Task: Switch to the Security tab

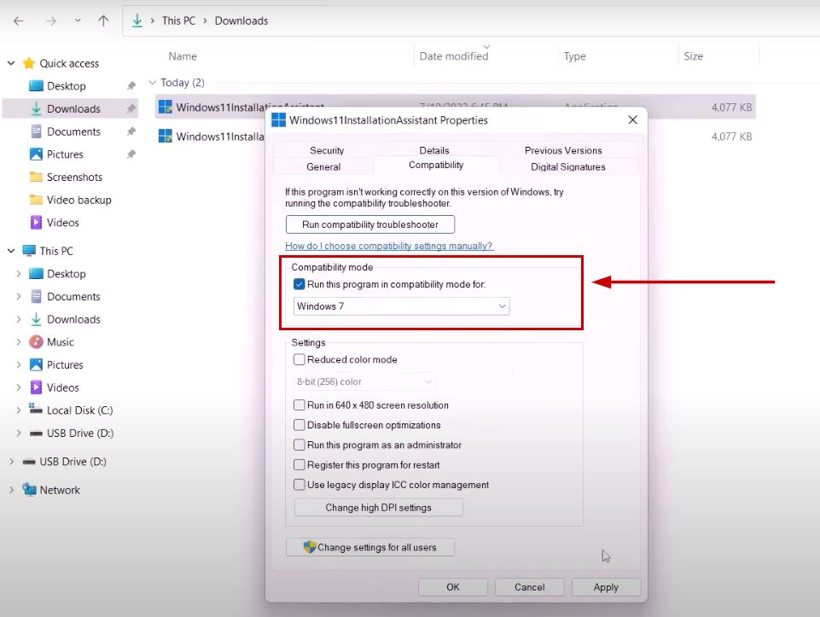Action: click(327, 150)
